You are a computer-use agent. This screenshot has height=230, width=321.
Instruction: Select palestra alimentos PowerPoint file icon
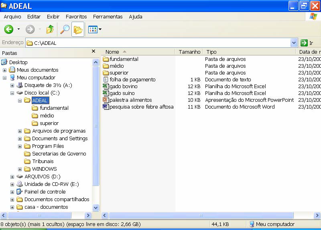pyautogui.click(x=106, y=100)
